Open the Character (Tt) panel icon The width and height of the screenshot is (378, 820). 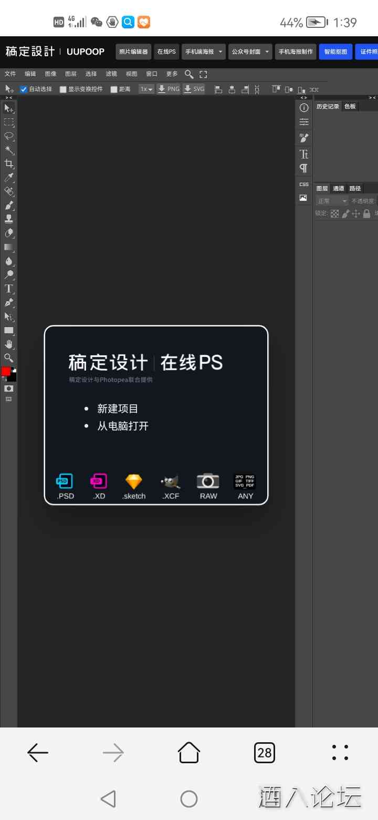coord(303,154)
